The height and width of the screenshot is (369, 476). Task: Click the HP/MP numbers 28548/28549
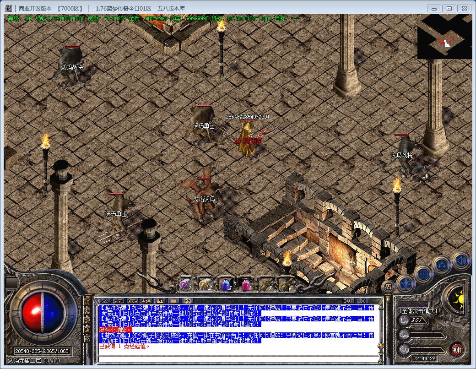pos(29,351)
